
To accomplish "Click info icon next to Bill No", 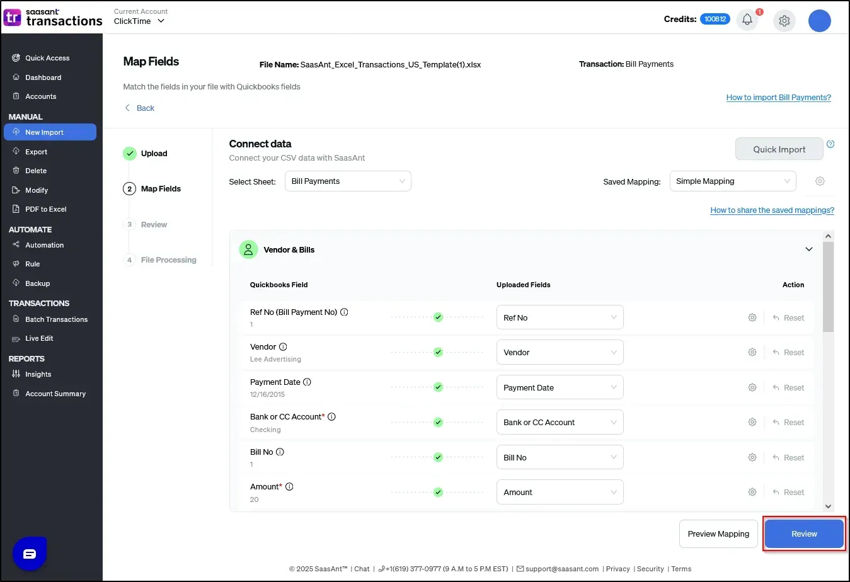I will pyautogui.click(x=280, y=452).
